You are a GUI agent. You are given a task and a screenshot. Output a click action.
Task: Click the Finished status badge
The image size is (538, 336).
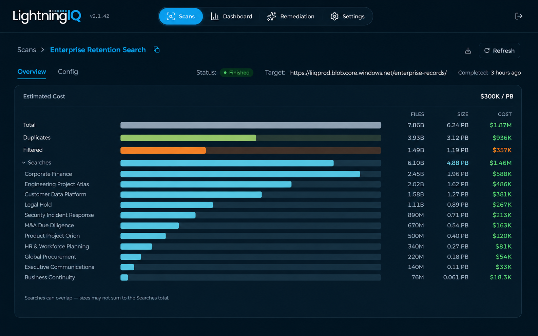pyautogui.click(x=236, y=72)
